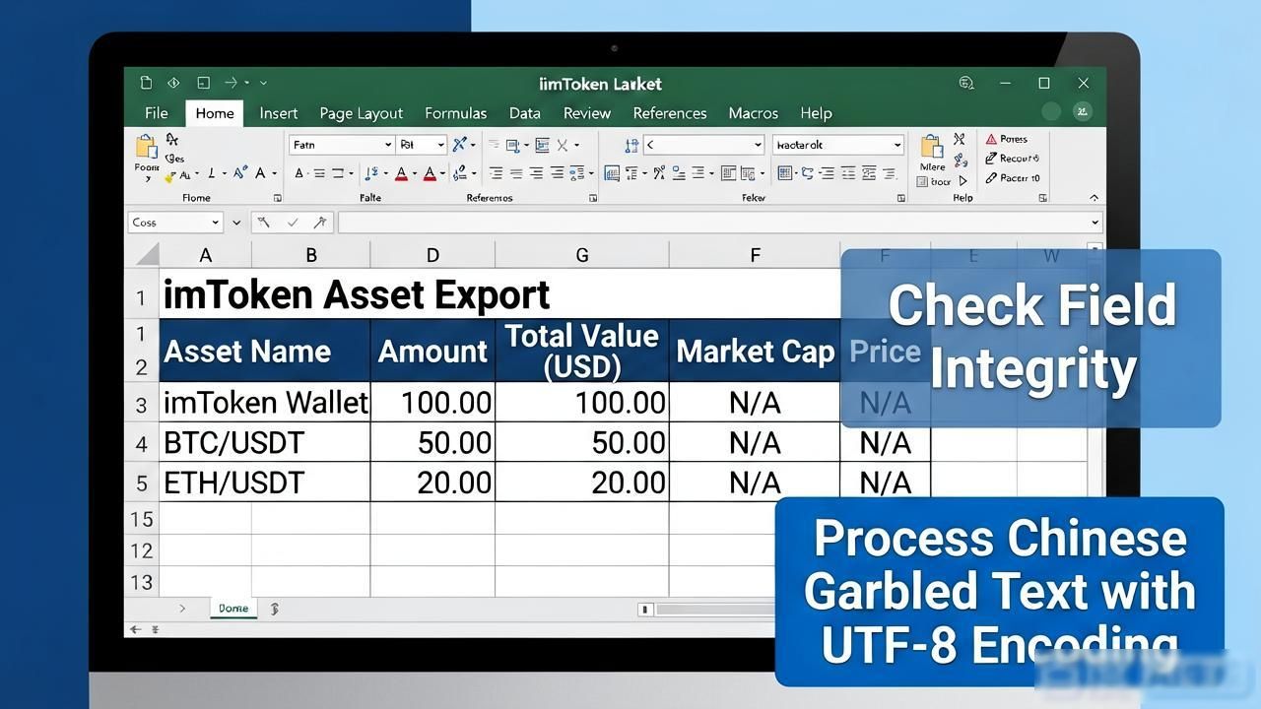Switch to the Formulas tab
Image resolution: width=1261 pixels, height=709 pixels.
[x=455, y=113]
